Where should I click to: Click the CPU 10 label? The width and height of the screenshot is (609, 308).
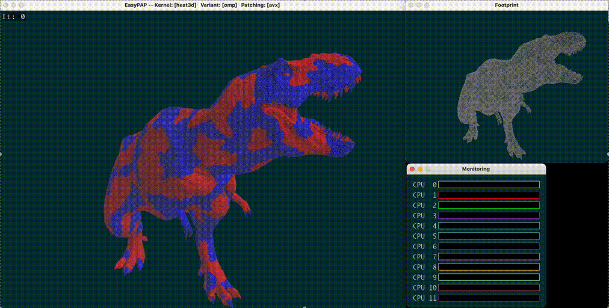pos(424,288)
